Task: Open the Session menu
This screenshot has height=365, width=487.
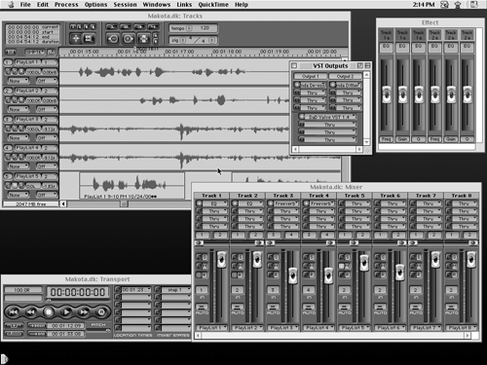Action: (125, 5)
